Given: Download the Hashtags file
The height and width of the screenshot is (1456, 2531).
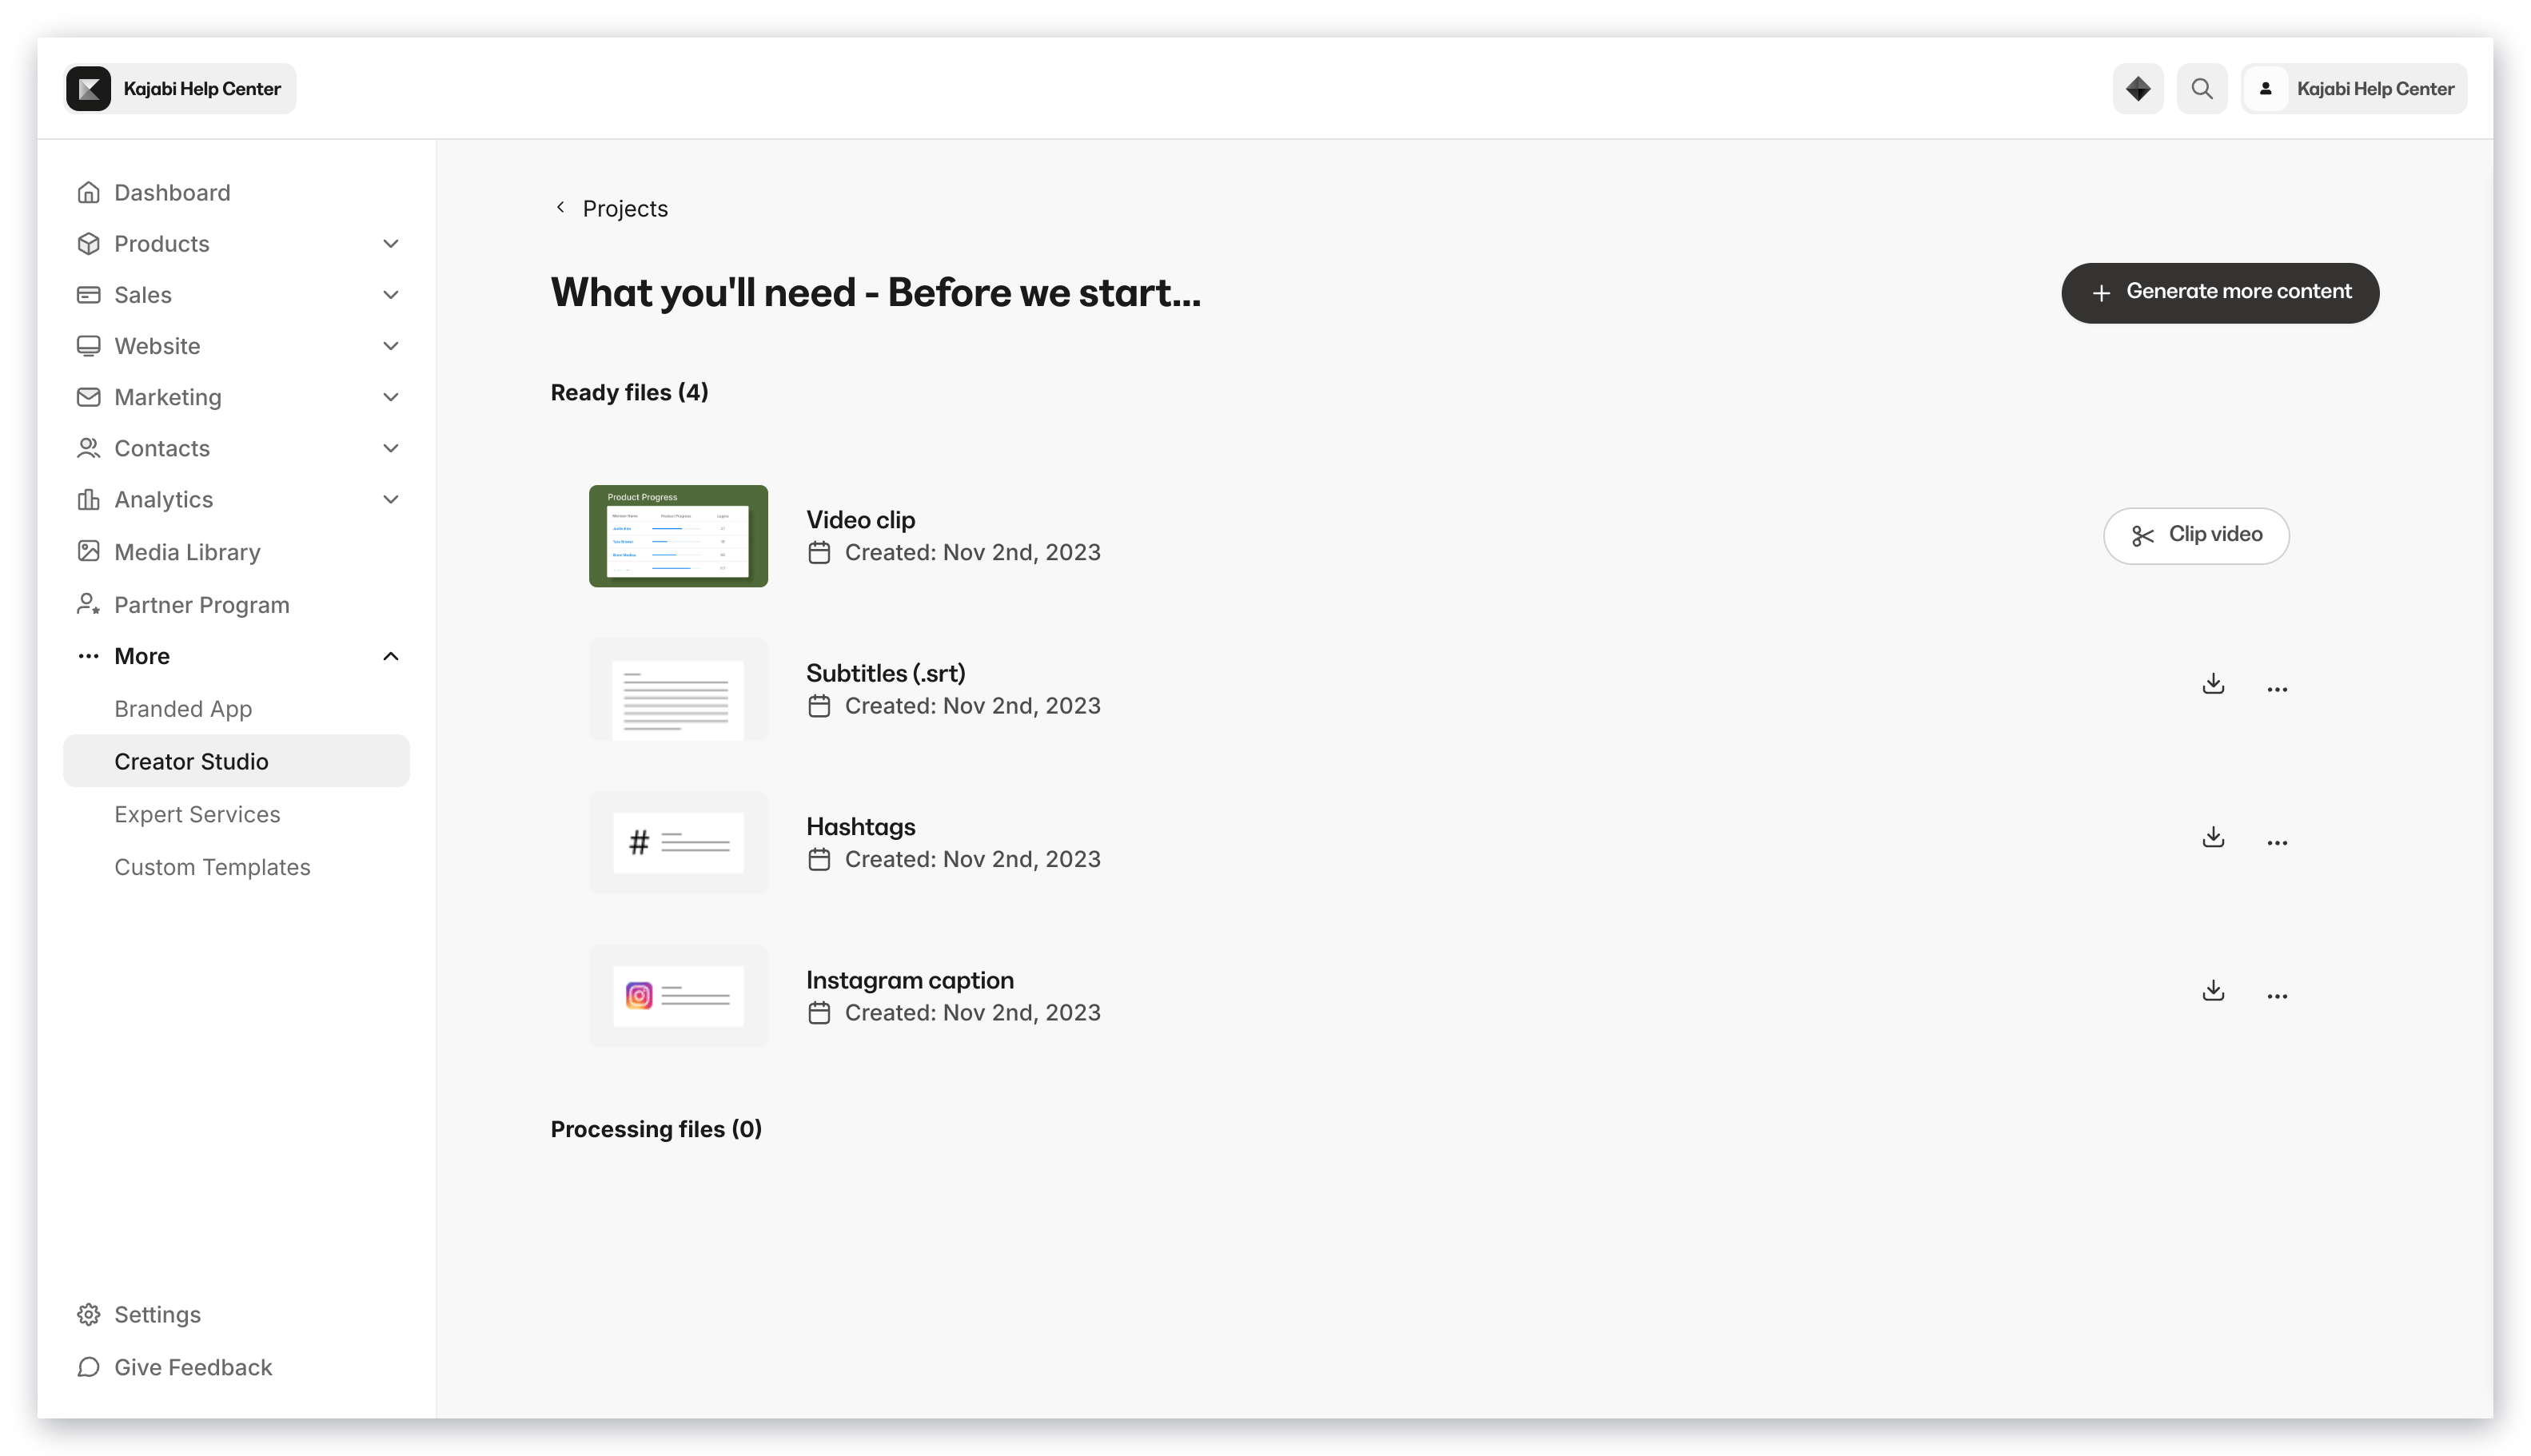Looking at the screenshot, I should point(2213,837).
